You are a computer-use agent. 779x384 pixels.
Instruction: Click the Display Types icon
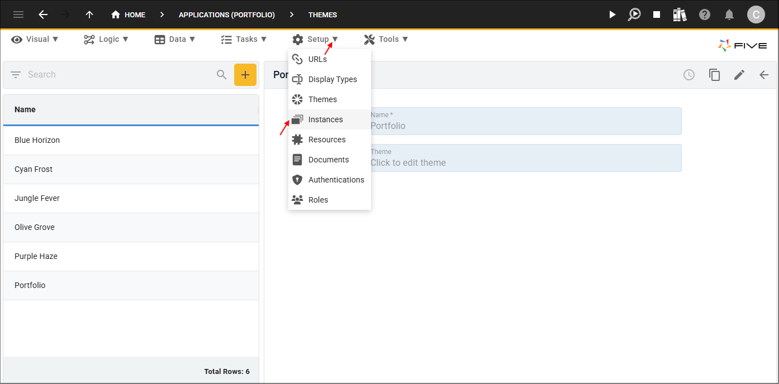coord(297,79)
